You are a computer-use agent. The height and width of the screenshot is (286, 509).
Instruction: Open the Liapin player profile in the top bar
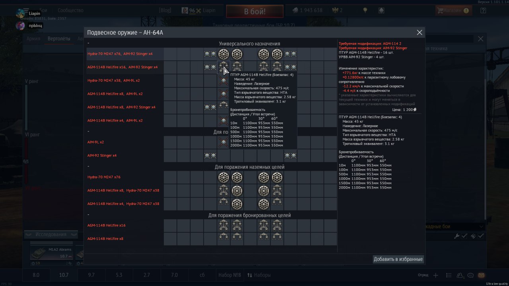click(199, 10)
